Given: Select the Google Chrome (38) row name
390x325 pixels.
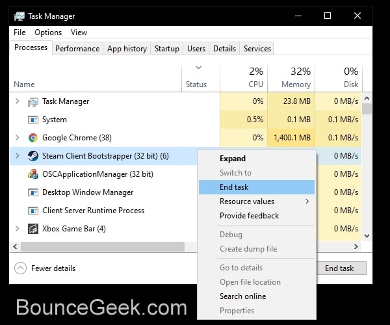Looking at the screenshot, I should pyautogui.click(x=77, y=138).
